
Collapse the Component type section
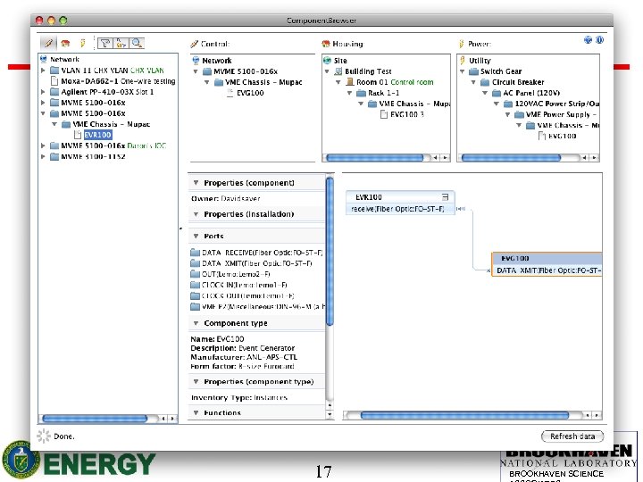[x=196, y=323]
